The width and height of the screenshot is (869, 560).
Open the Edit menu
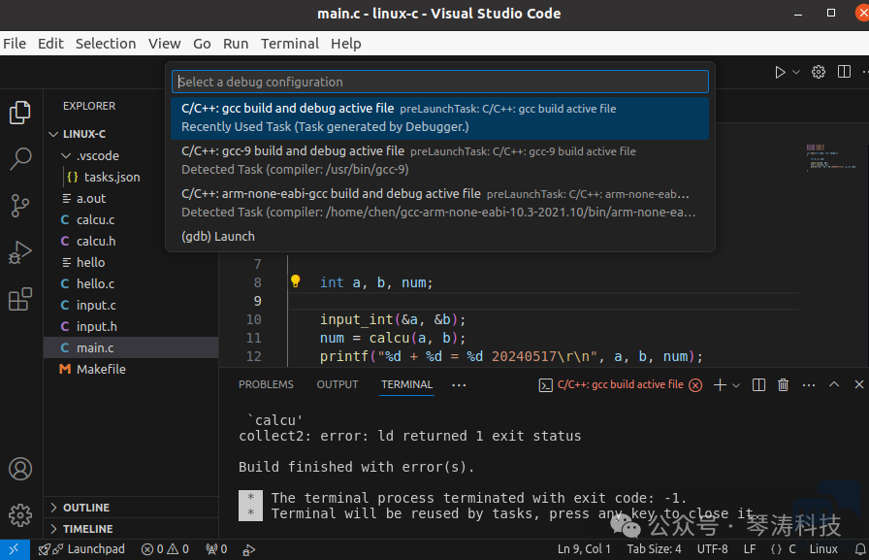coord(50,44)
